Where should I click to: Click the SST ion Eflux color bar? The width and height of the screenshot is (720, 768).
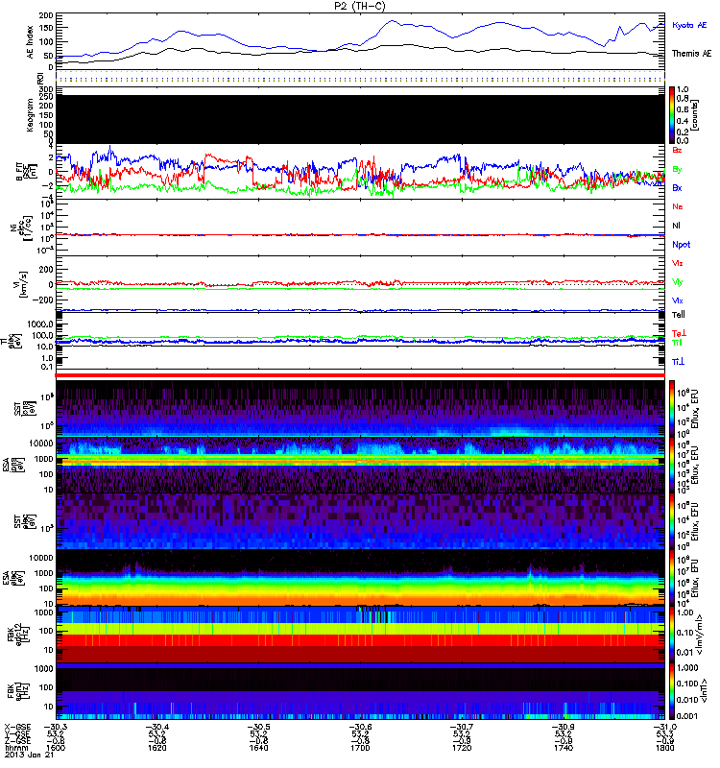coord(672,409)
